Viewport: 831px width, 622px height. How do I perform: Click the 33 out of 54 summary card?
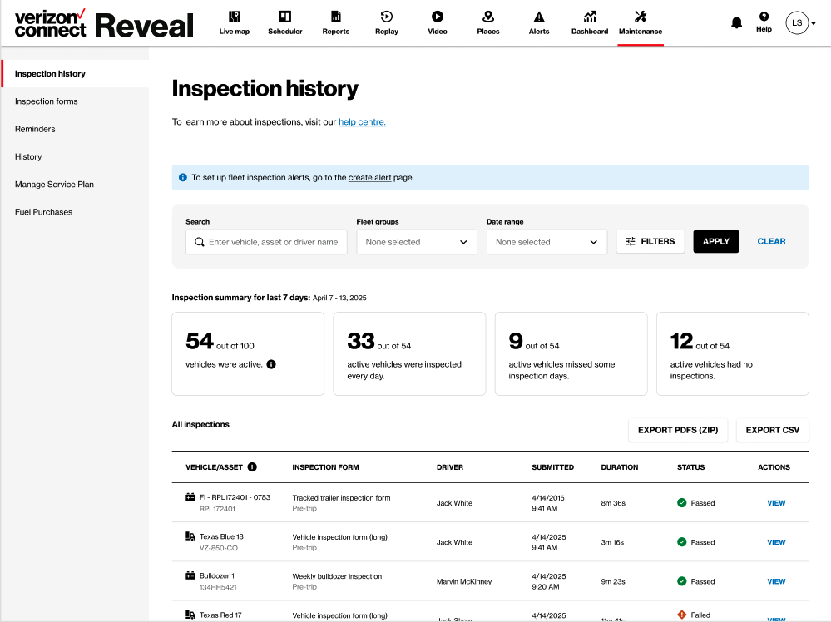coord(409,354)
